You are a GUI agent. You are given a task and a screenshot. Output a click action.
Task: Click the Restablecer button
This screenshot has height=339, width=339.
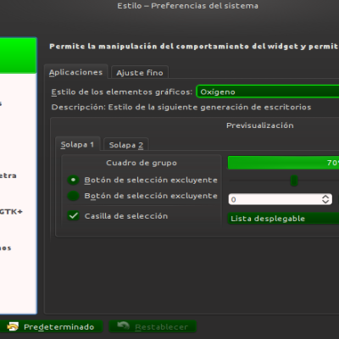[153, 327]
